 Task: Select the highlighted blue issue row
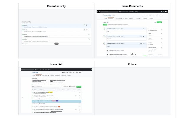pyautogui.click(x=56, y=101)
